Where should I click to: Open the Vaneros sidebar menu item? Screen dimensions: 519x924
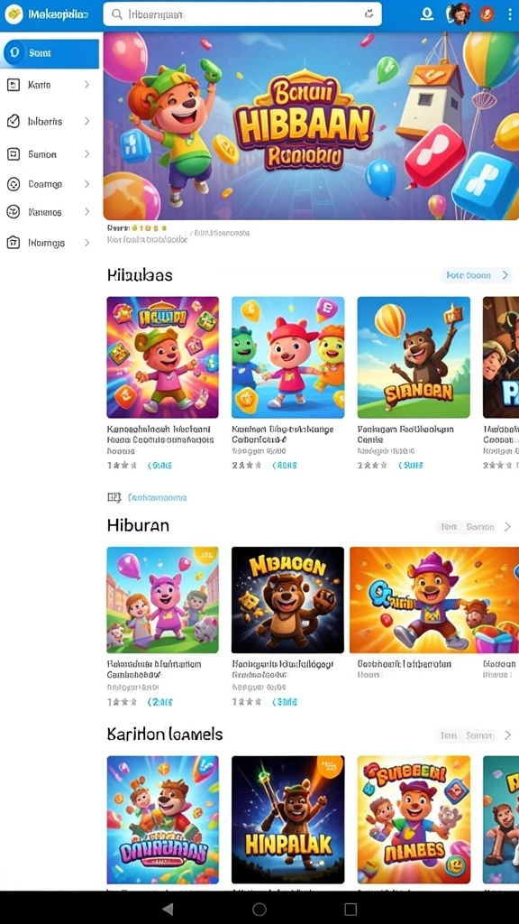point(49,211)
